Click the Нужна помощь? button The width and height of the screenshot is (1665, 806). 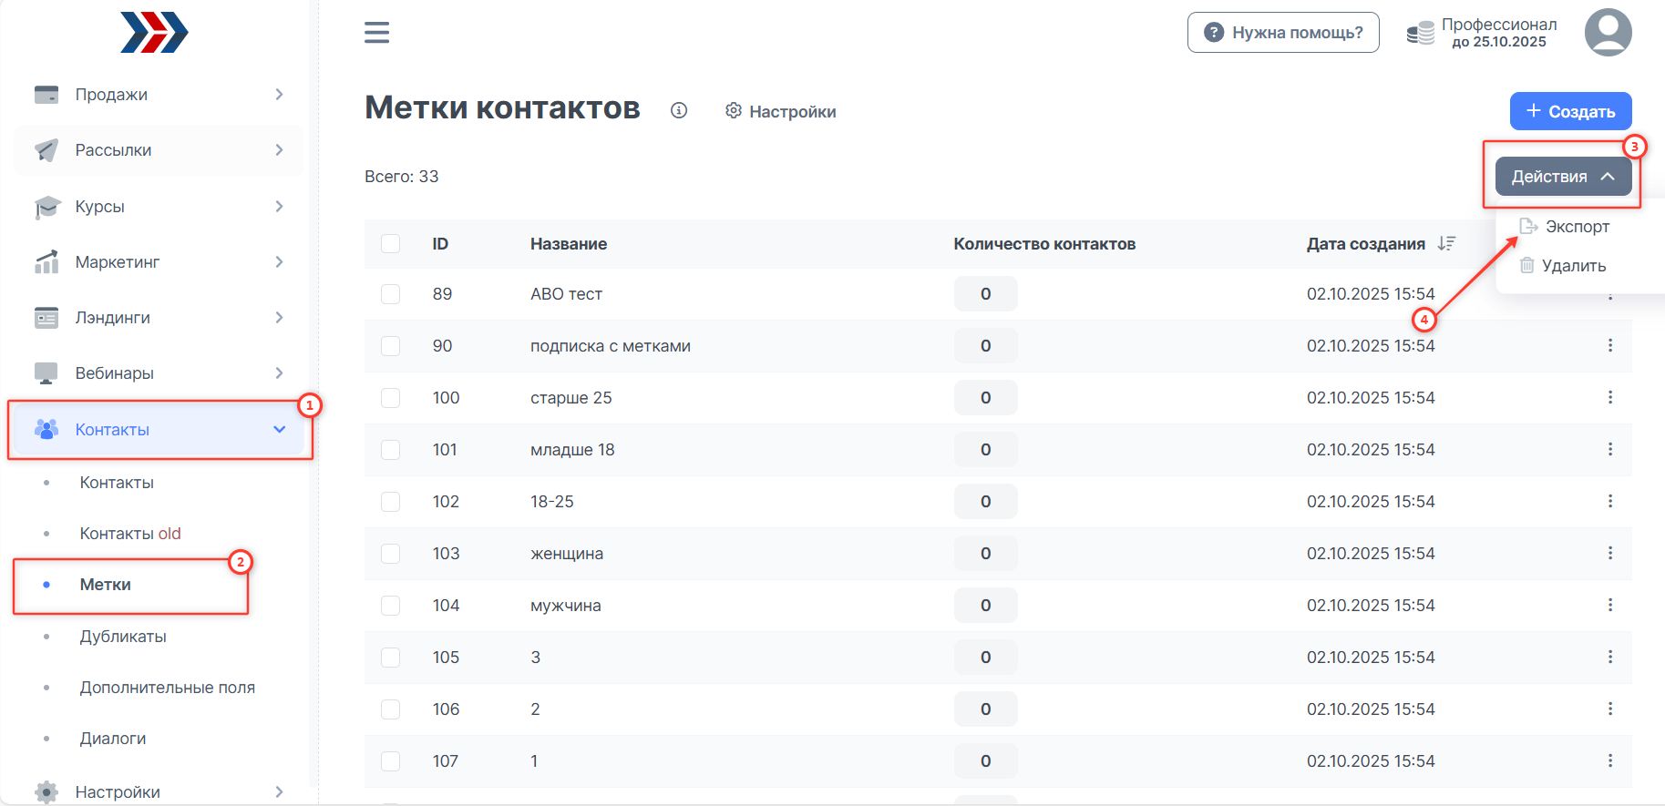pyautogui.click(x=1283, y=33)
